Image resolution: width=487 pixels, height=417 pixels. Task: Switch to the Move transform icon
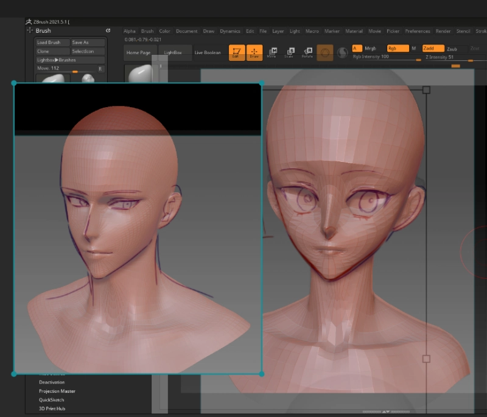(272, 53)
